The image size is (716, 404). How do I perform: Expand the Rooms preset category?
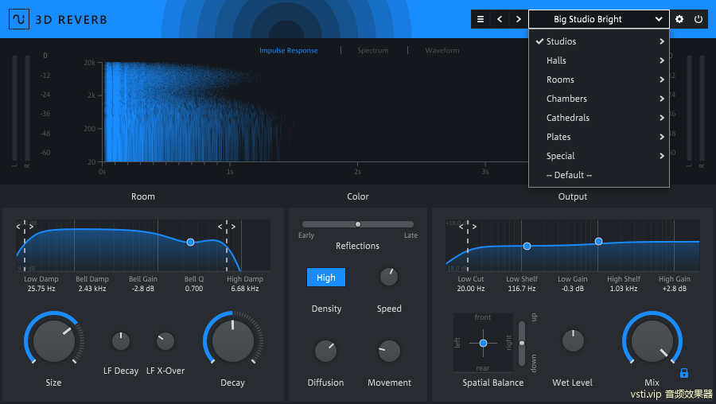coord(598,80)
